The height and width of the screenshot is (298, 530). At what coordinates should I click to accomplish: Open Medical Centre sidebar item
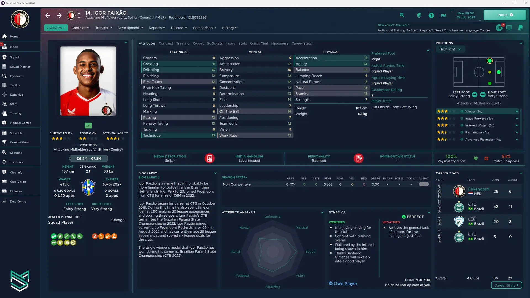click(20, 123)
